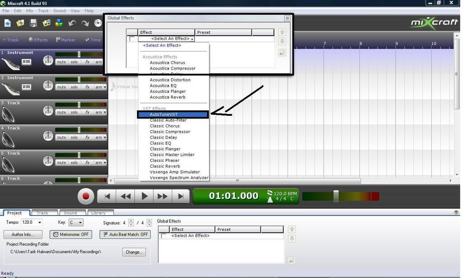Click the speaker image of Track 4
Image resolution: width=463 pixels, height=278 pixels.
[x=8, y=140]
